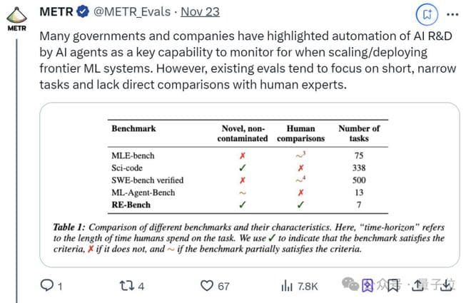
Task: Like the tweet with the heart icon
Action: [x=208, y=285]
